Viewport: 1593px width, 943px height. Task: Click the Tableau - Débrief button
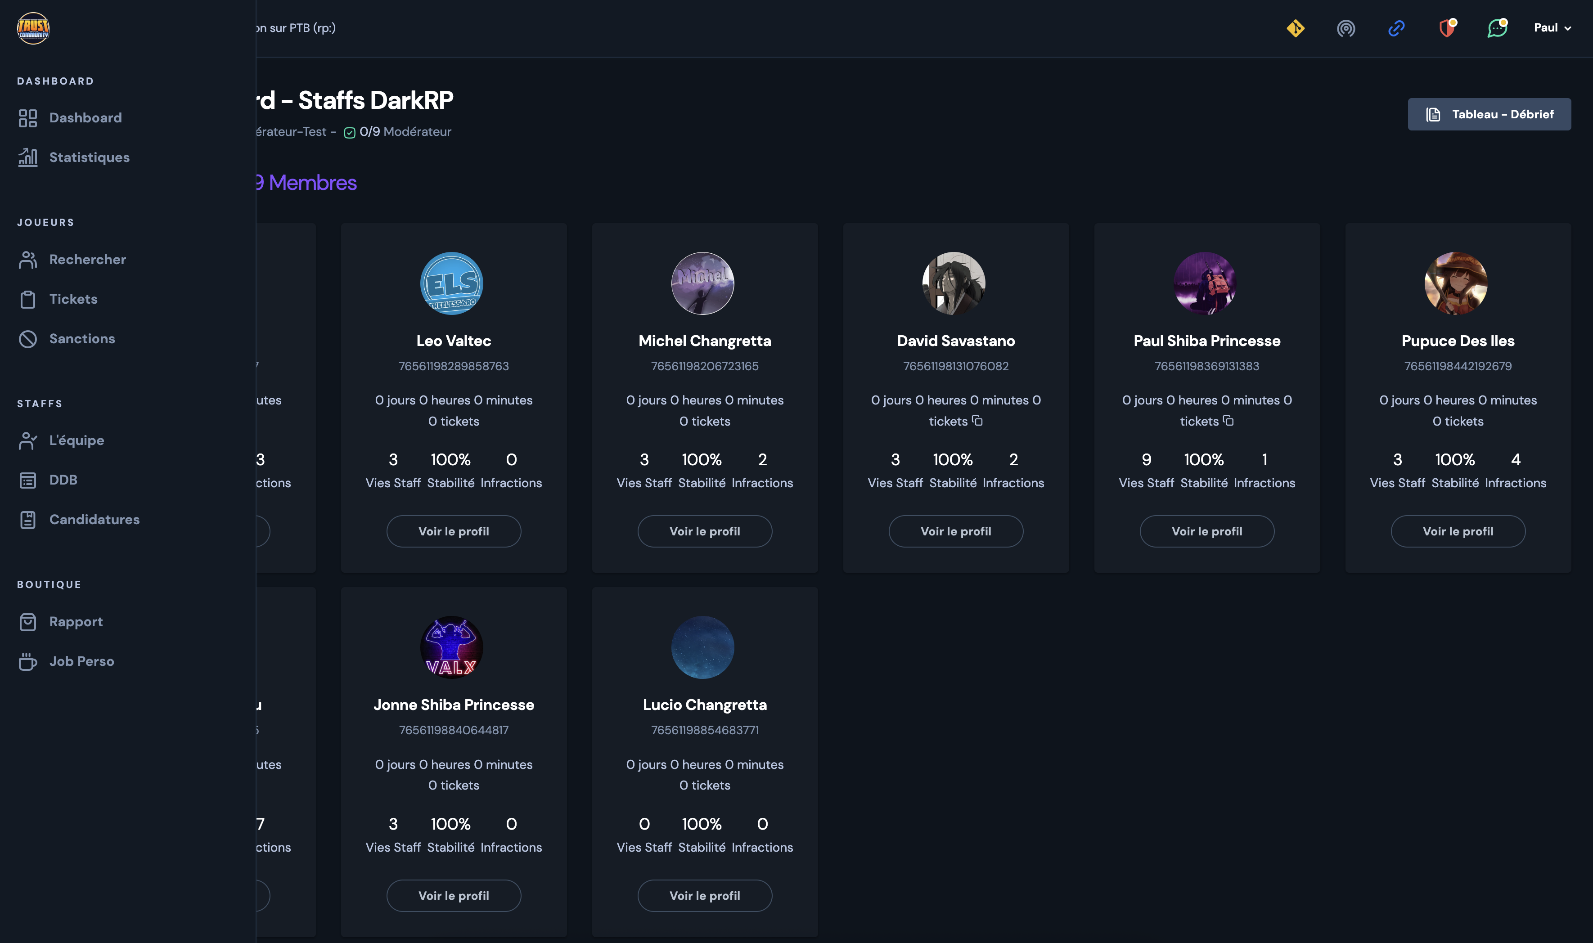coord(1489,114)
